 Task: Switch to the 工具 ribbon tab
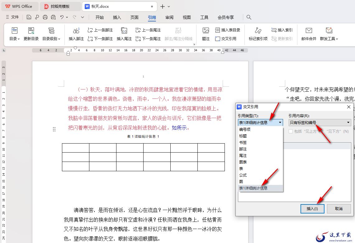tap(204, 17)
